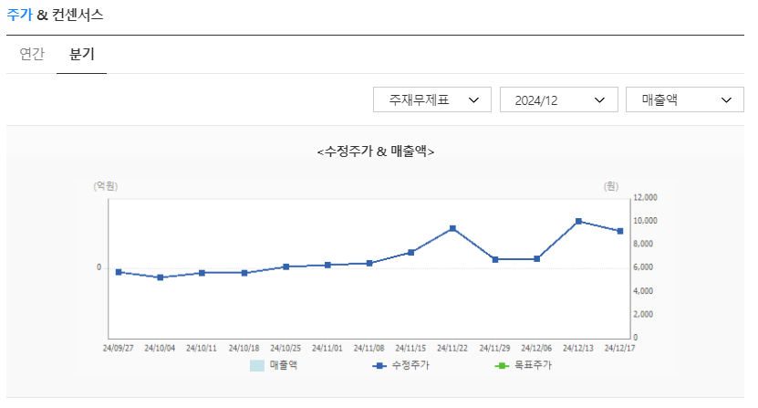Screen dimensions: 758x408
Task: Click the 24/11/22 peak data point
Action: (x=452, y=228)
